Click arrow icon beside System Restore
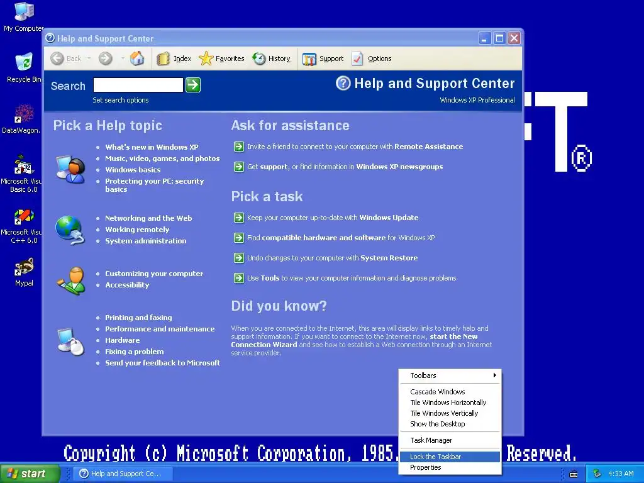This screenshot has width=644, height=483. [x=238, y=258]
